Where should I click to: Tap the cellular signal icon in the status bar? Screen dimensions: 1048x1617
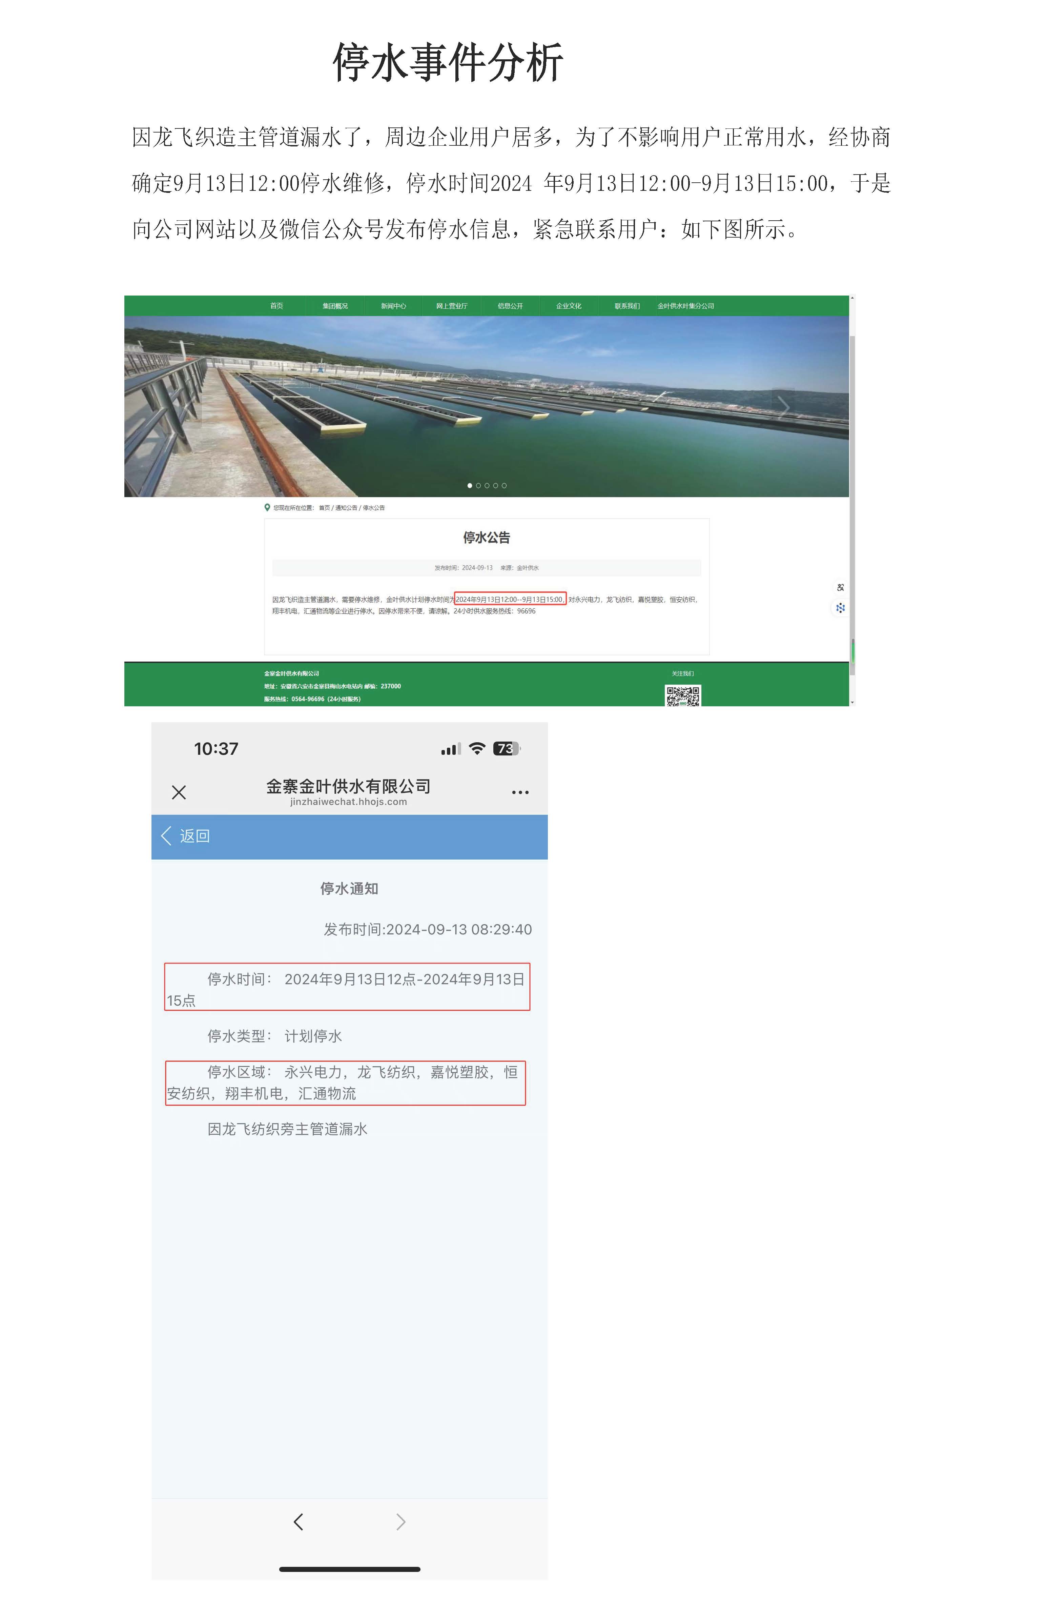point(451,749)
